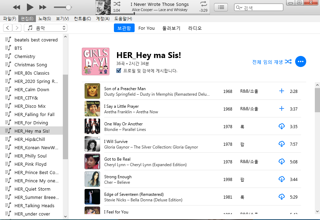This screenshot has height=220, width=320.
Task: Open the HER_Hip&Chill playlist
Action: tap(31, 139)
